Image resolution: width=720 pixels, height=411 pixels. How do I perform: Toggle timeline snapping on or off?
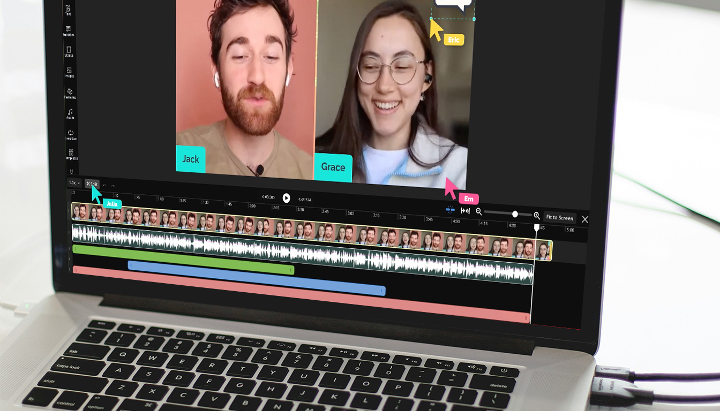[452, 210]
